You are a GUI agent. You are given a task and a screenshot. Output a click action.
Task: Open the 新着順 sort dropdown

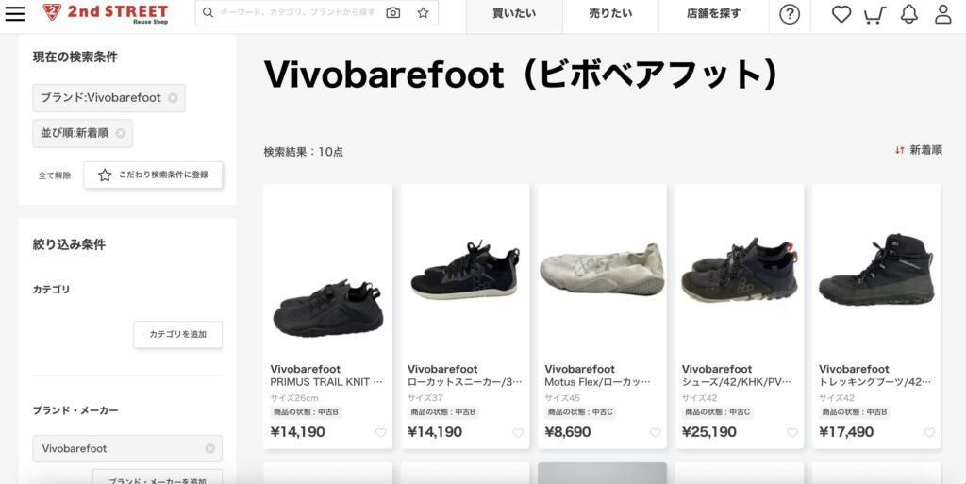click(919, 150)
